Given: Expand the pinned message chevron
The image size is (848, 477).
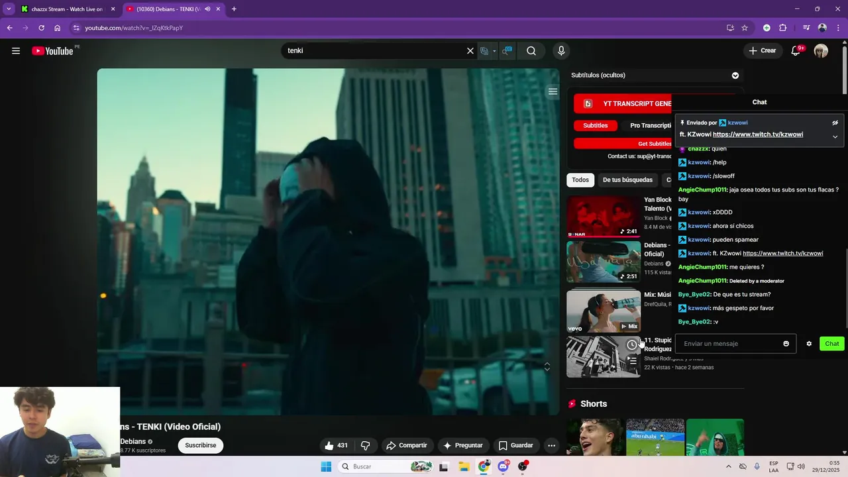Looking at the screenshot, I should pos(835,136).
